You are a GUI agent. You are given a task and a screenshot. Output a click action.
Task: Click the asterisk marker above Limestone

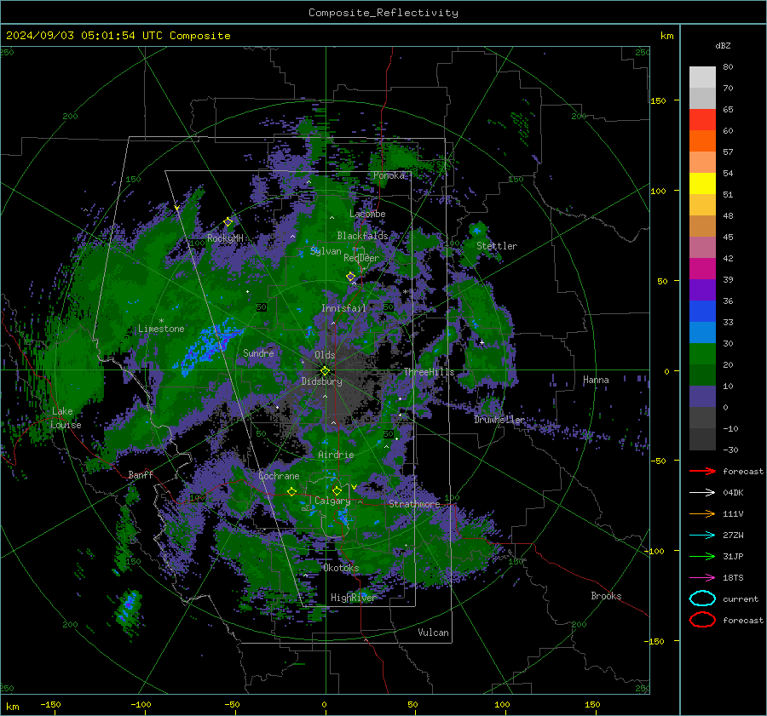pos(161,321)
